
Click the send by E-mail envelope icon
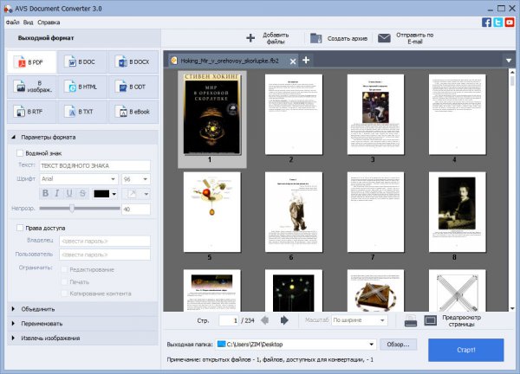coord(384,38)
